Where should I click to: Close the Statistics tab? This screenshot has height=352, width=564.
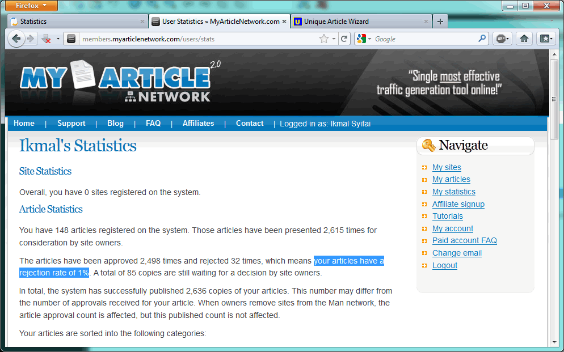[142, 22]
